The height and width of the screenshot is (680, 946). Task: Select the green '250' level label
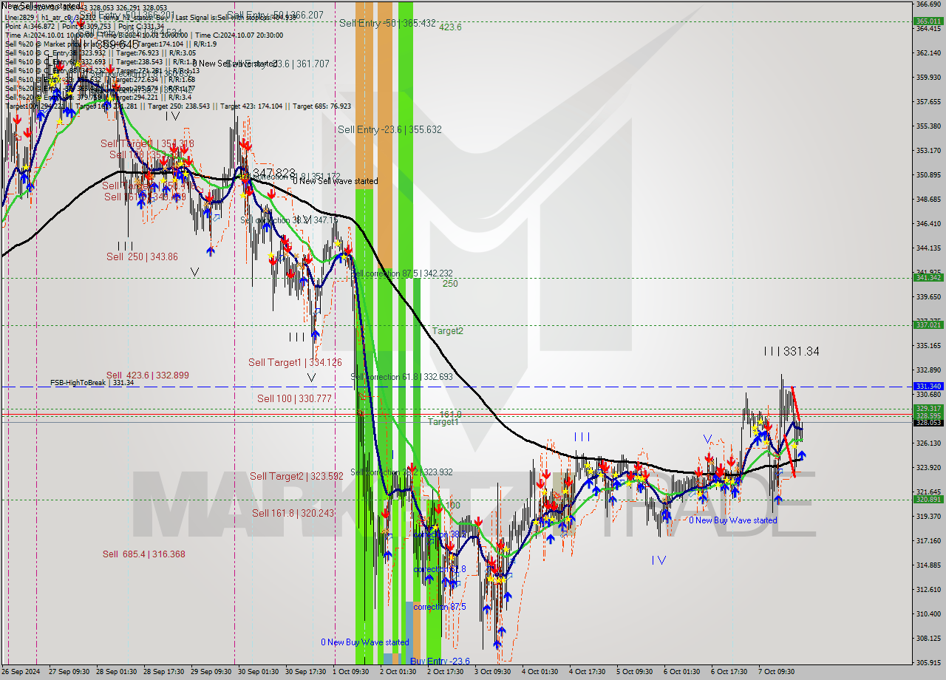450,284
